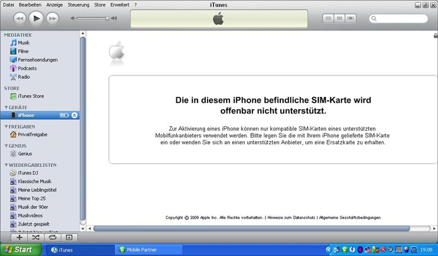This screenshot has height=256, width=438.
Task: Click the secure lock icon
Action: coord(435,36)
